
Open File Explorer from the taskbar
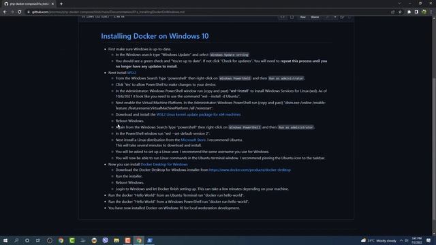(x=116, y=240)
